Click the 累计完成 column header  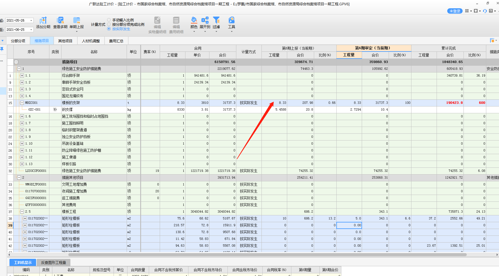448,48
